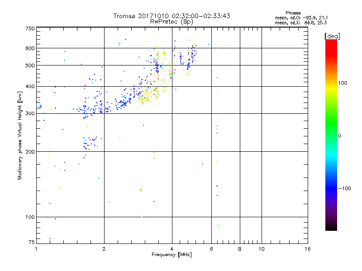The height and width of the screenshot is (271, 362).
Task: Click the 300 tick on the height axis
Action: coord(30,113)
